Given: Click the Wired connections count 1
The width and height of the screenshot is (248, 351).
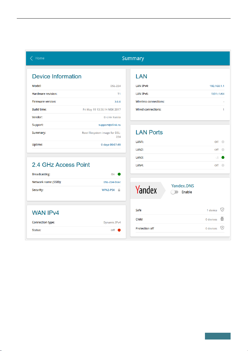Looking at the screenshot, I should point(223,109).
